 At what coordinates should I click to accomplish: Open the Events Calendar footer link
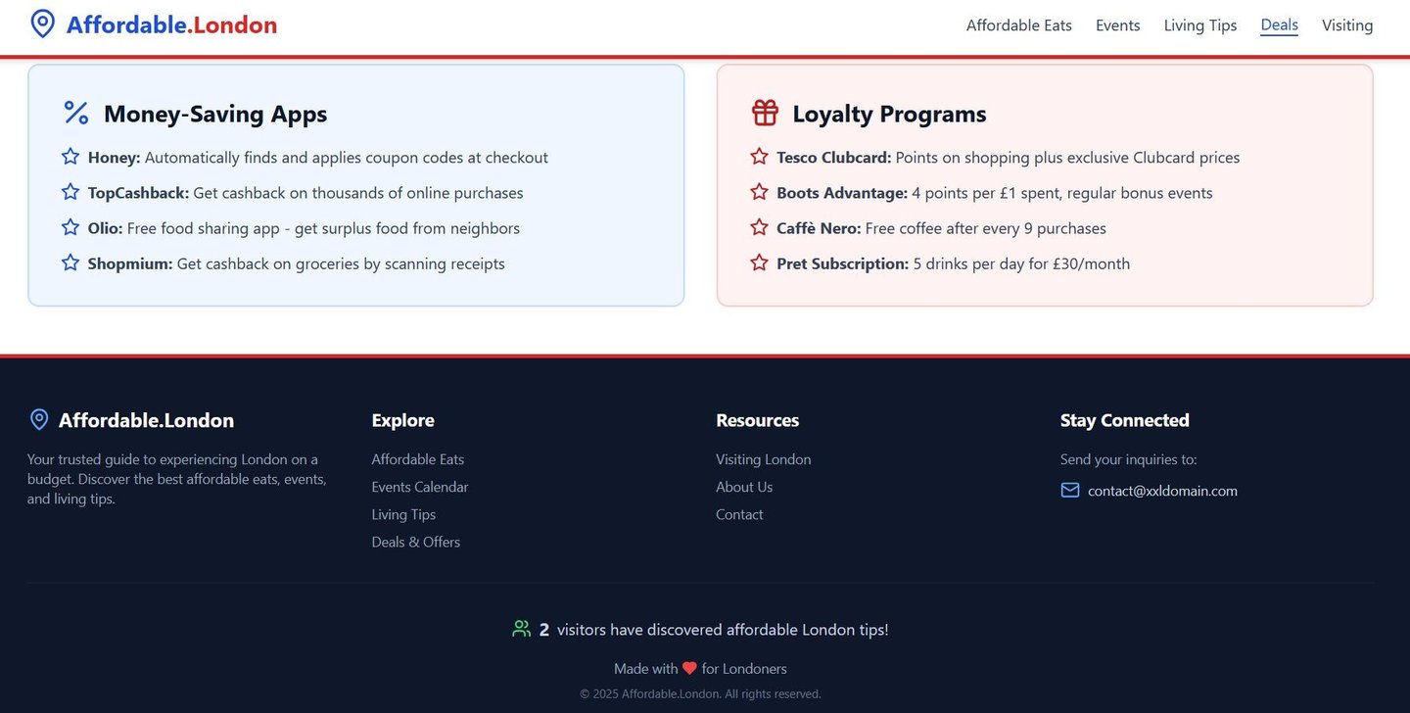click(419, 487)
